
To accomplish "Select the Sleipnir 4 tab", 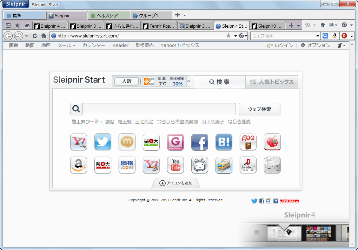I will [x=50, y=26].
